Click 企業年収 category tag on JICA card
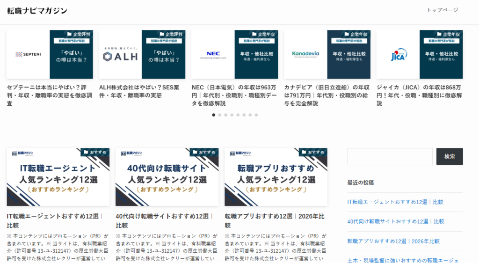The width and height of the screenshot is (479, 263). (x=448, y=34)
